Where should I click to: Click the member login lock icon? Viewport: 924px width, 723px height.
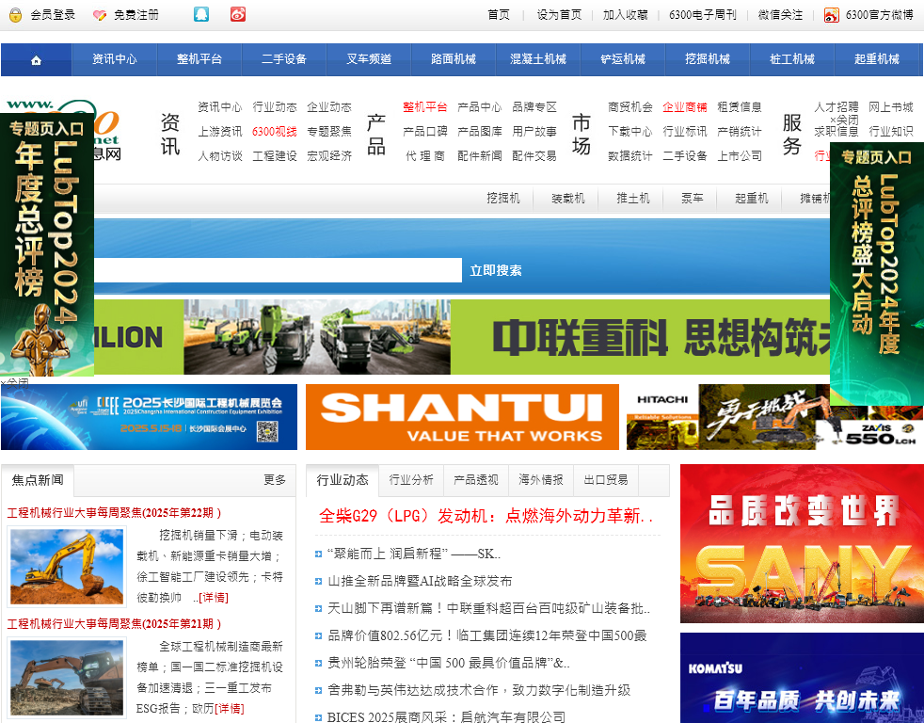point(15,15)
